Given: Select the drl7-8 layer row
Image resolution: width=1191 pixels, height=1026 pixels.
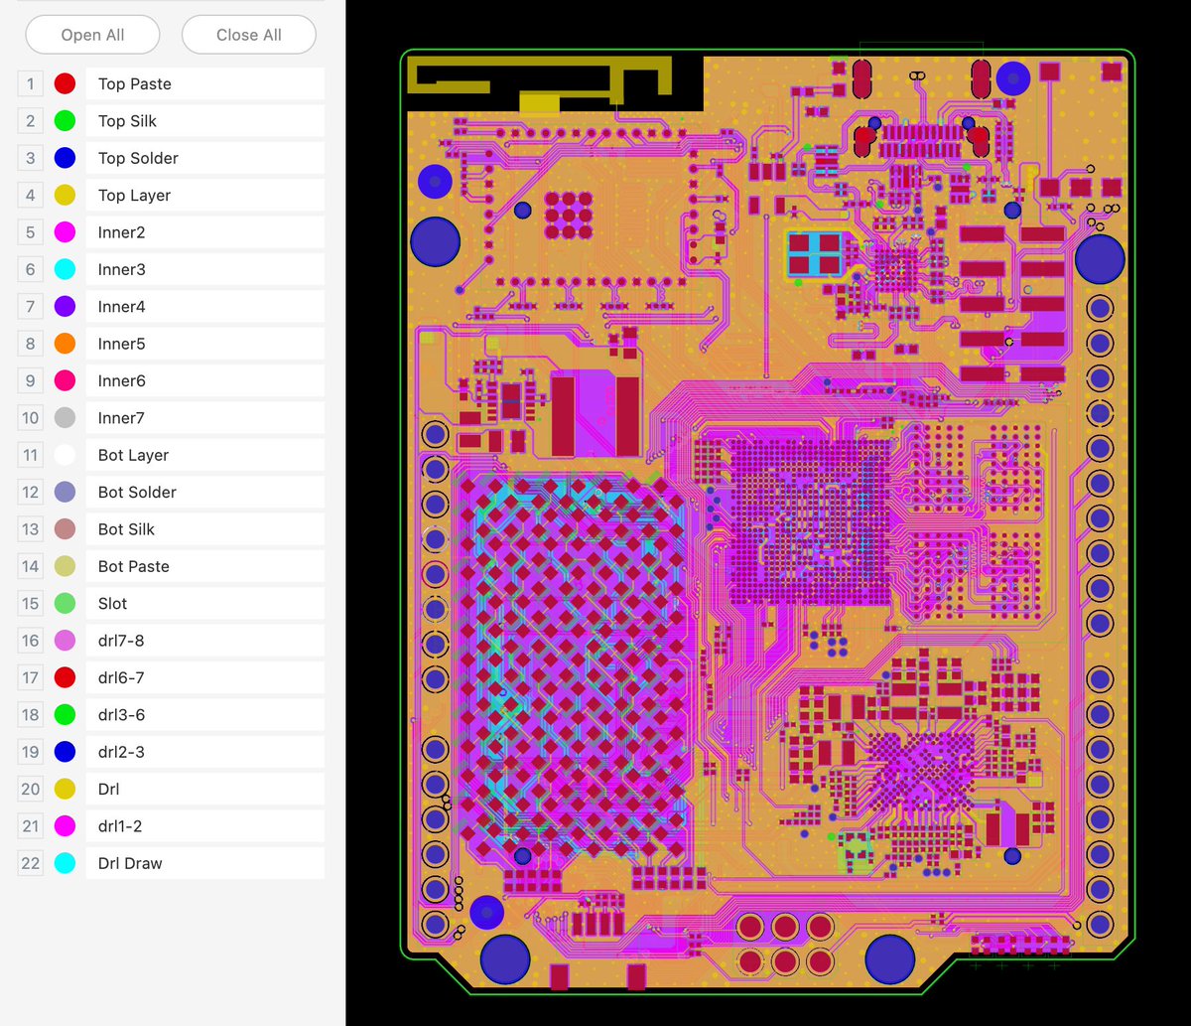Looking at the screenshot, I should click(205, 641).
